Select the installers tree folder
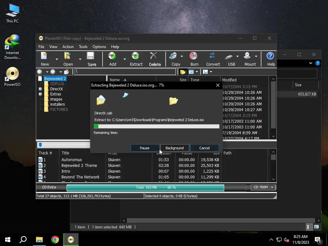 click(x=57, y=104)
